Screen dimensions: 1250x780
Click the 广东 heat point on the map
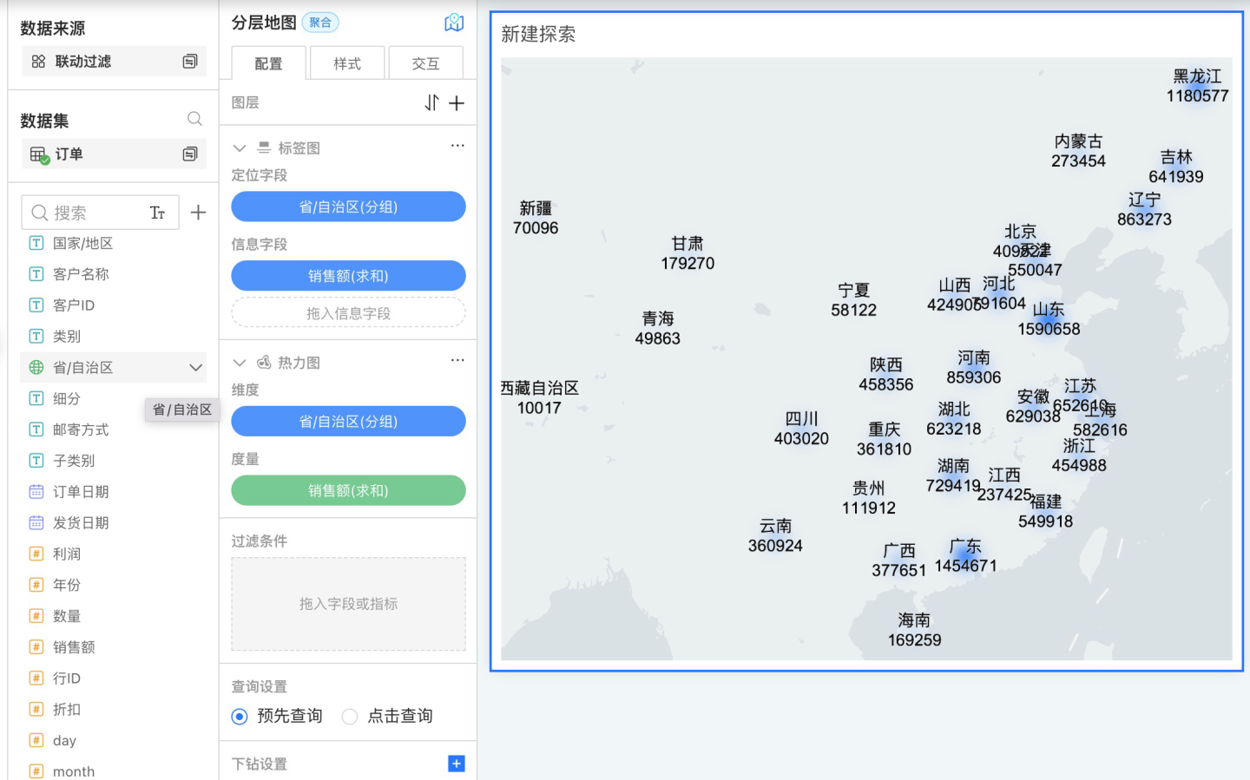coord(965,556)
